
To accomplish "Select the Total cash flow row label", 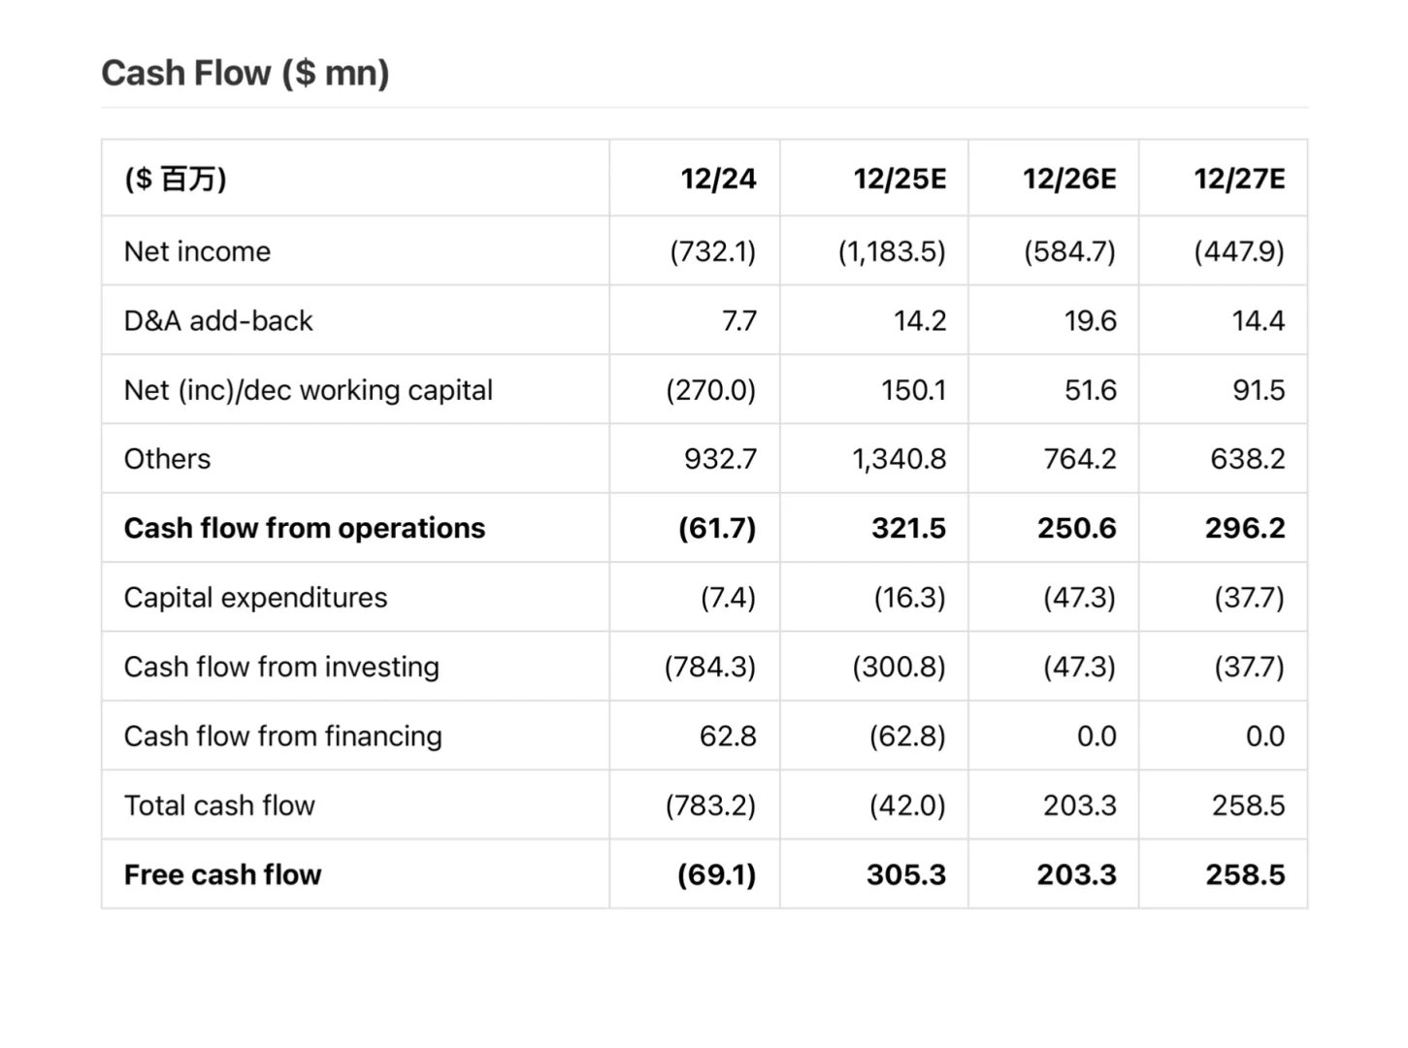I will tap(219, 805).
